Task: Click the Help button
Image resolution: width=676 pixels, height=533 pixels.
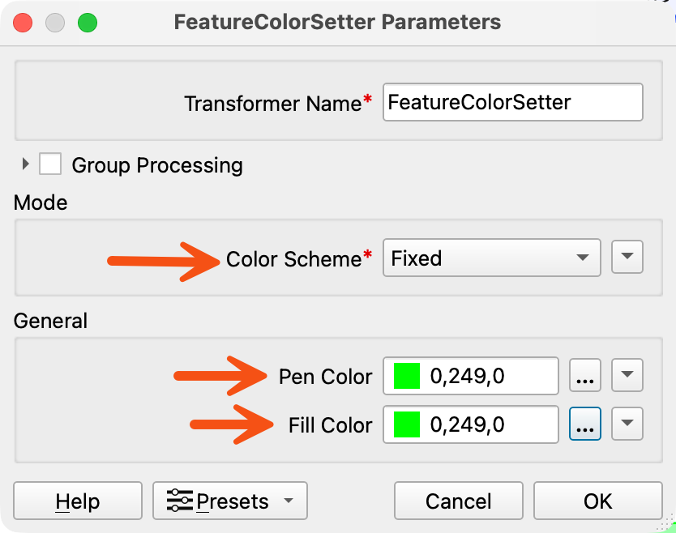Action: click(78, 501)
